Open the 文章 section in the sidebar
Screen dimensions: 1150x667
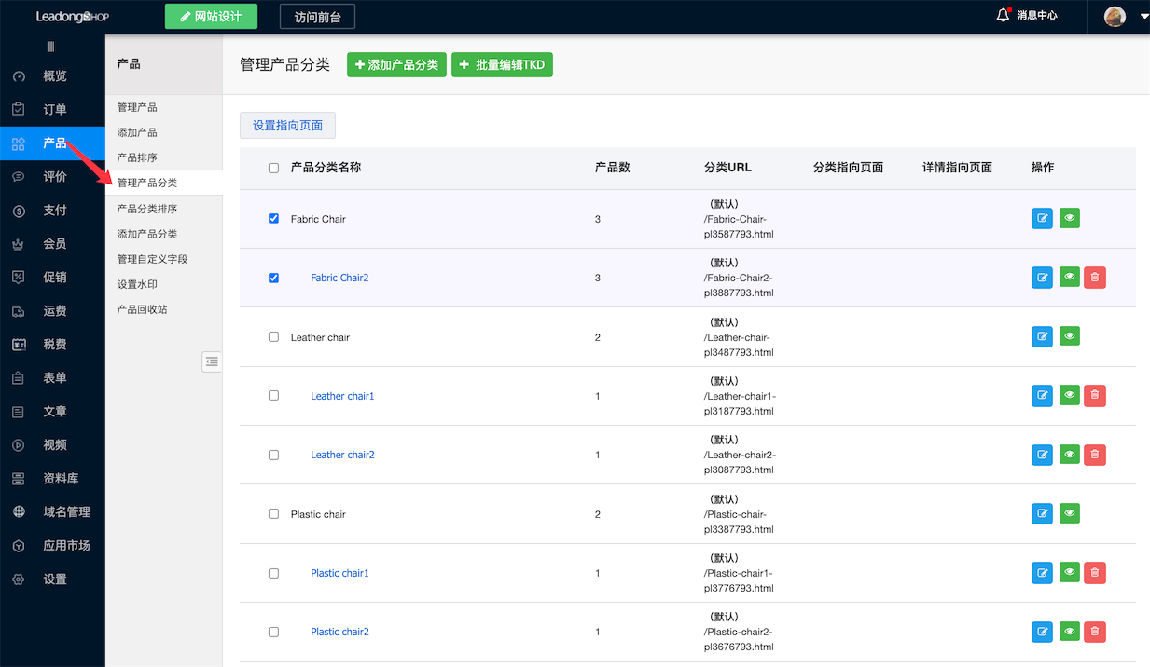[x=47, y=411]
